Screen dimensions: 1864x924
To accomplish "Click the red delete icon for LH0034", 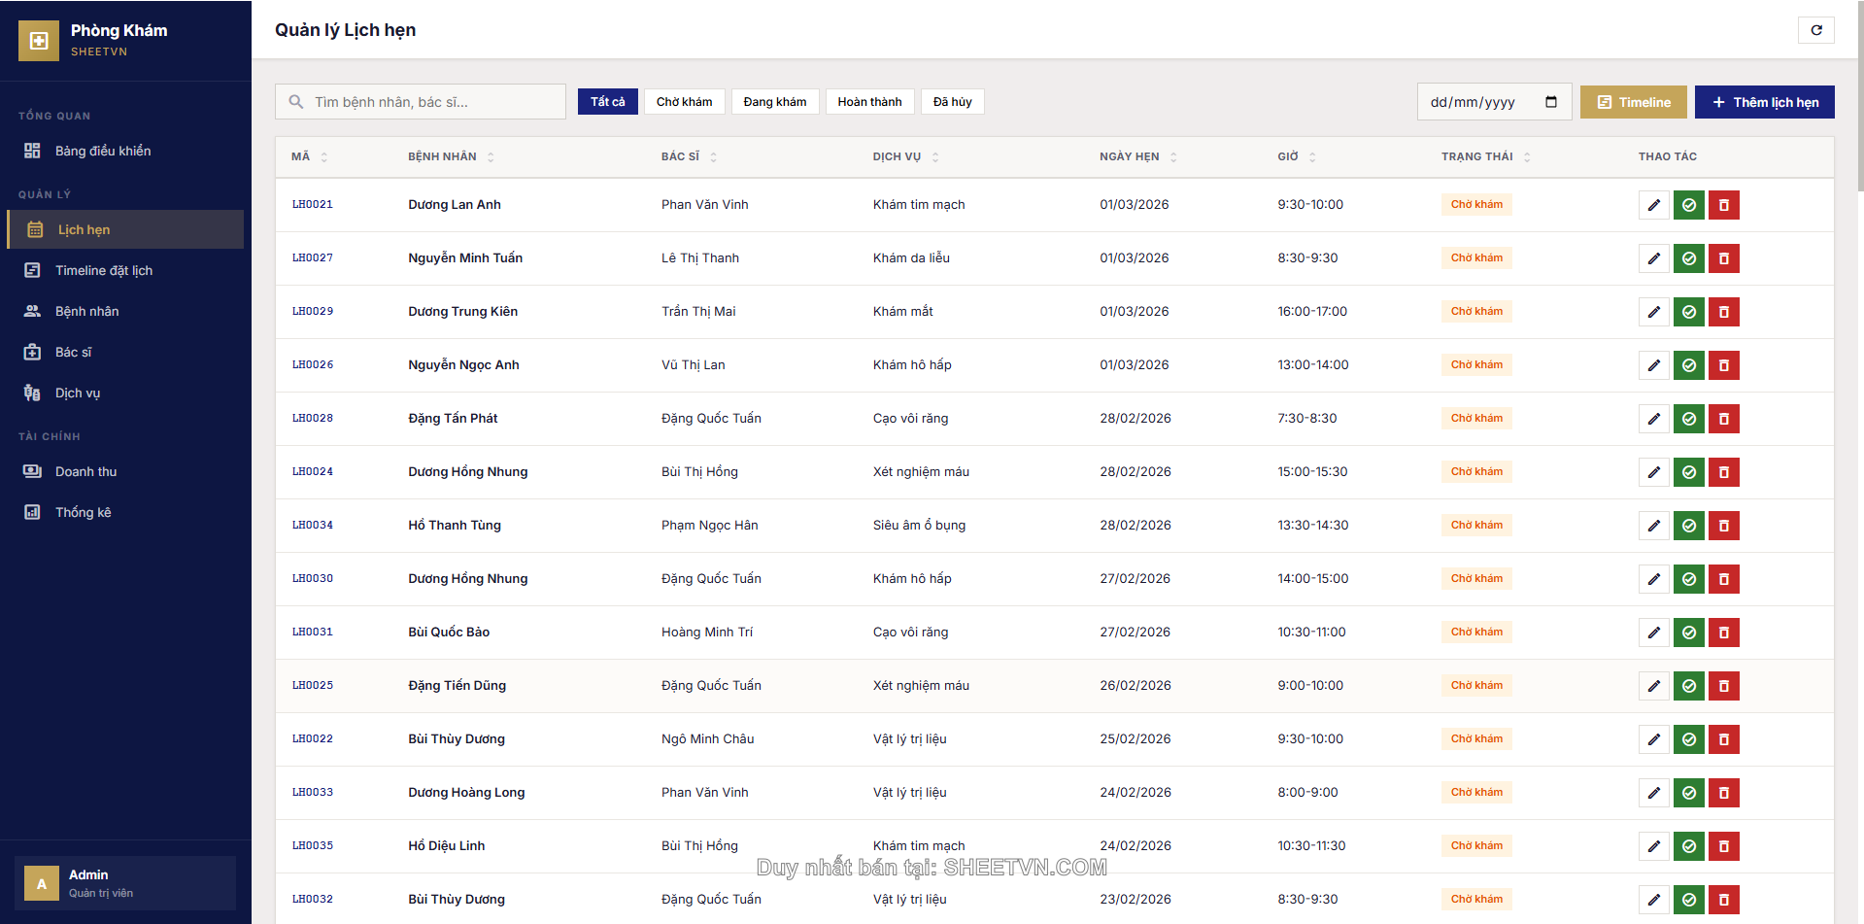I will [x=1723, y=526].
